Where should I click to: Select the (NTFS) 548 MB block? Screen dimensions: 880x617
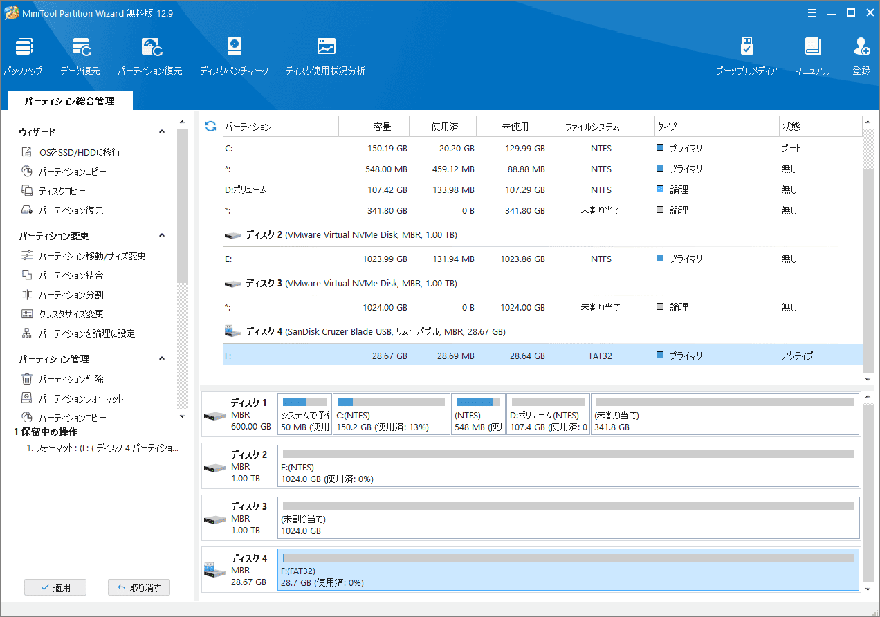pyautogui.click(x=479, y=414)
